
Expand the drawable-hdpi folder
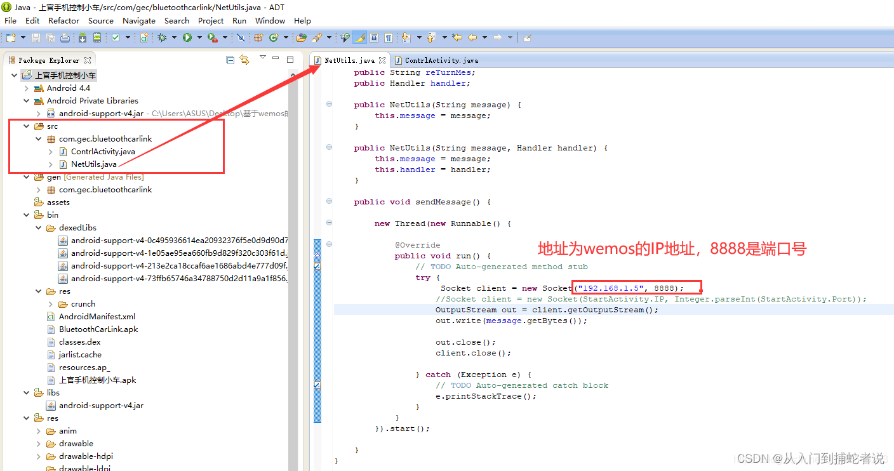(x=39, y=456)
